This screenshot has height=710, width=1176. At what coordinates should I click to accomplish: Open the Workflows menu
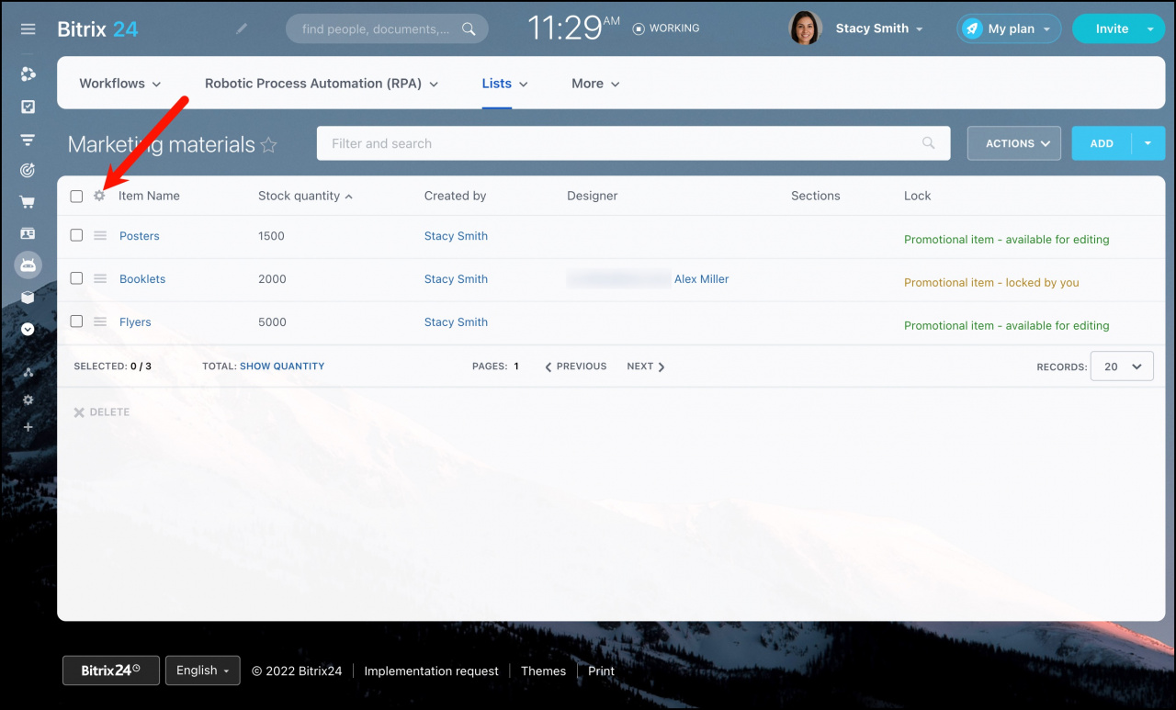pos(120,84)
